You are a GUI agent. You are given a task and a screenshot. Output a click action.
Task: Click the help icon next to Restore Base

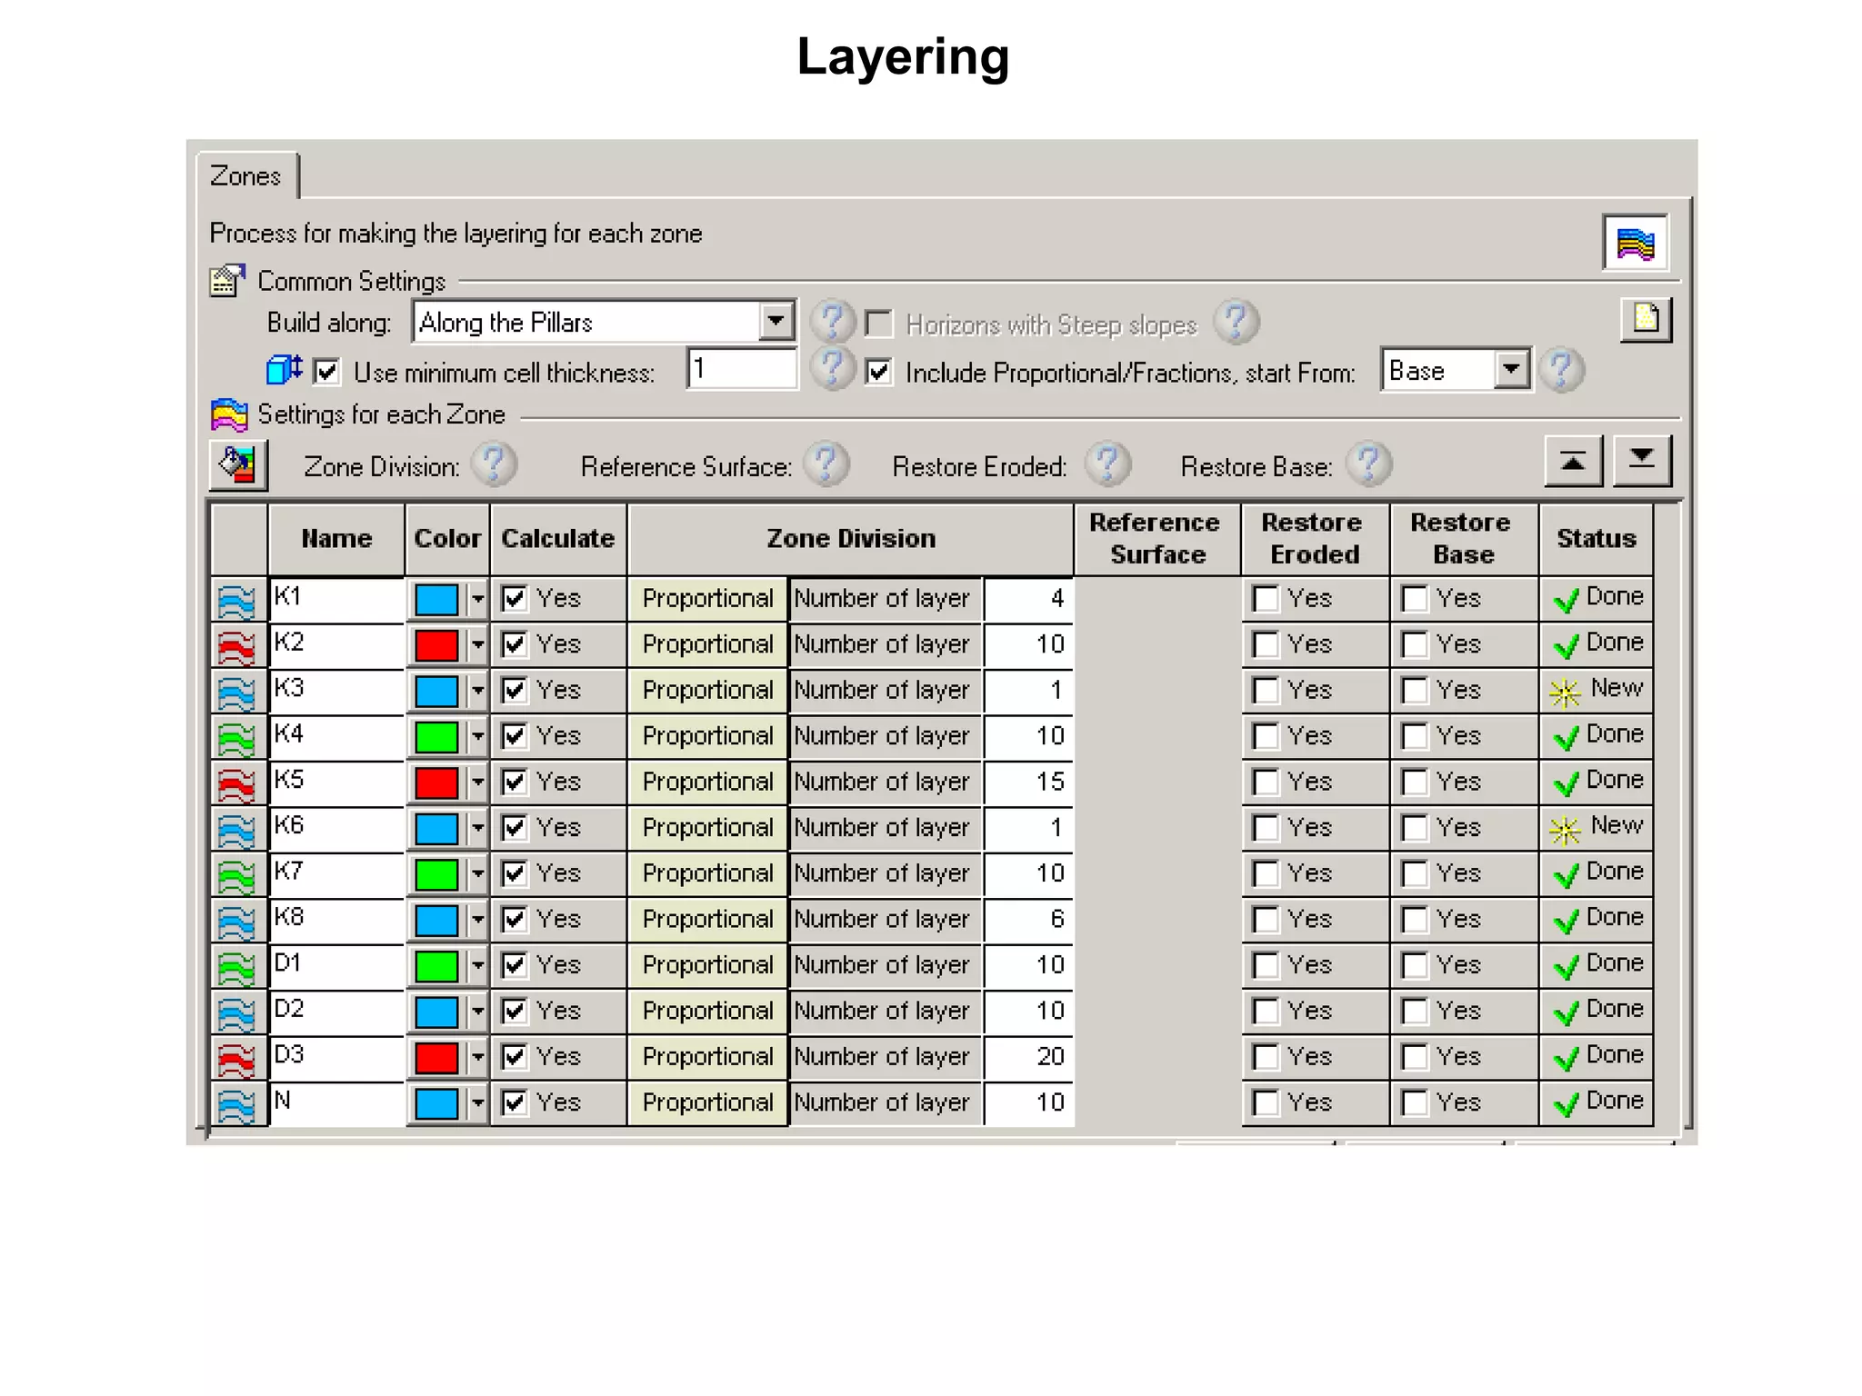(x=1368, y=464)
